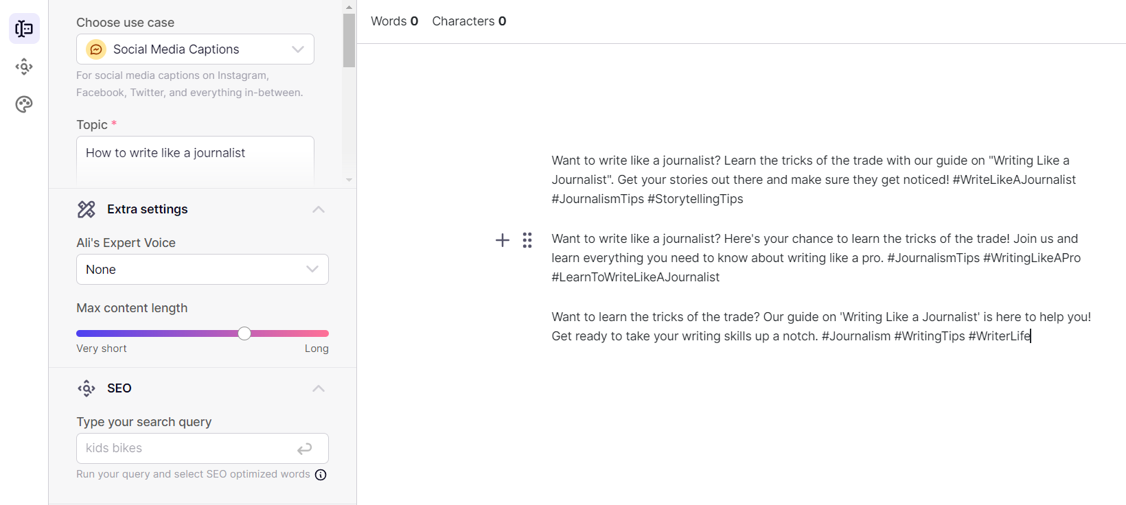This screenshot has width=1126, height=505.
Task: Click the Words counter
Action: point(394,21)
